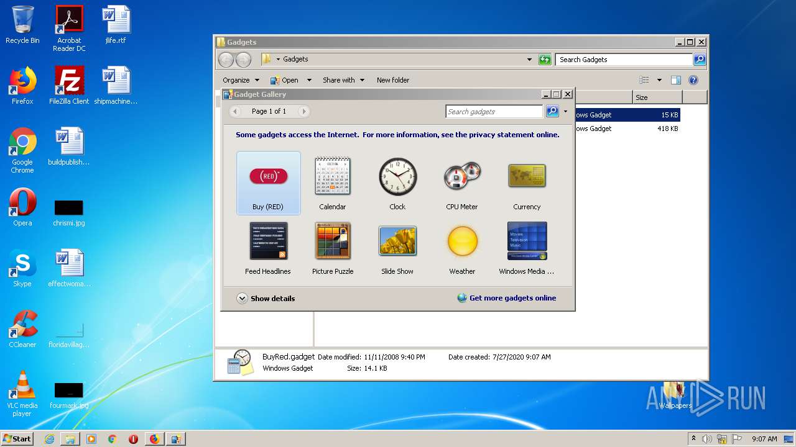Image resolution: width=796 pixels, height=447 pixels.
Task: Click the volume tray icon
Action: 707,439
